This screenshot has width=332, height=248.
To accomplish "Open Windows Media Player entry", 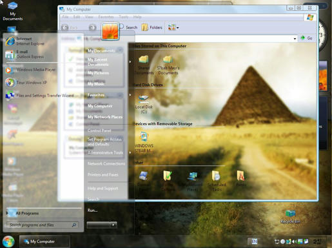I will pos(30,70).
